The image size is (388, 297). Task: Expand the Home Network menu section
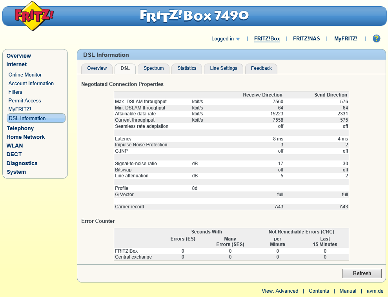[x=26, y=137]
